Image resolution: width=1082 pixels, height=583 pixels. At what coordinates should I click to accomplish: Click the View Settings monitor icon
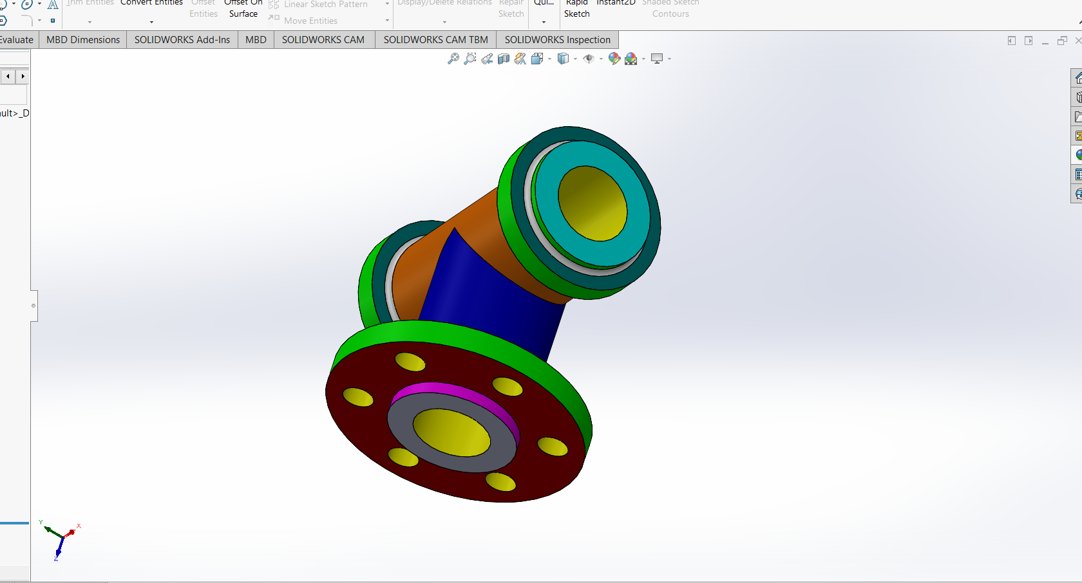657,59
